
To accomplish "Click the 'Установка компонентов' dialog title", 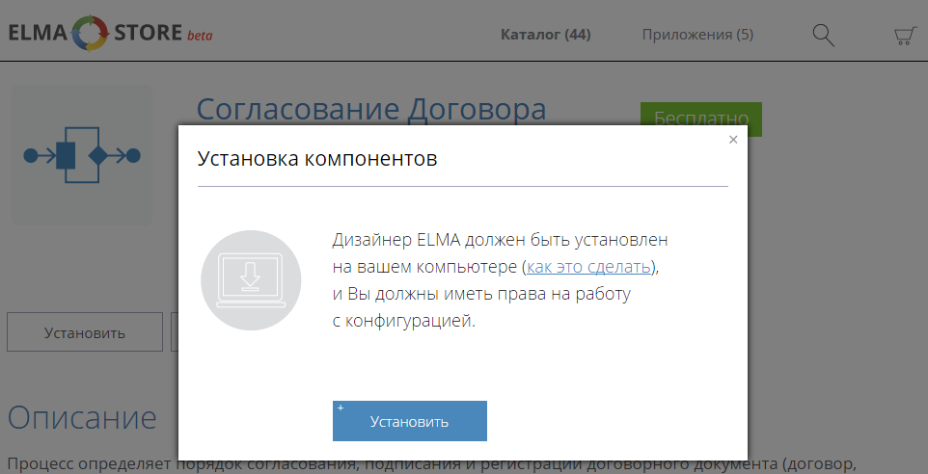I will [x=317, y=158].
